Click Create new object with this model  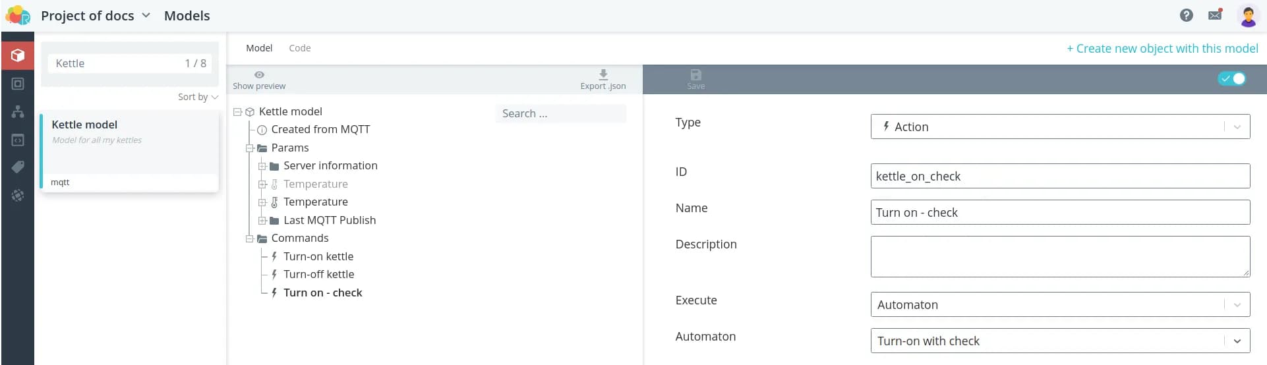pos(1162,49)
